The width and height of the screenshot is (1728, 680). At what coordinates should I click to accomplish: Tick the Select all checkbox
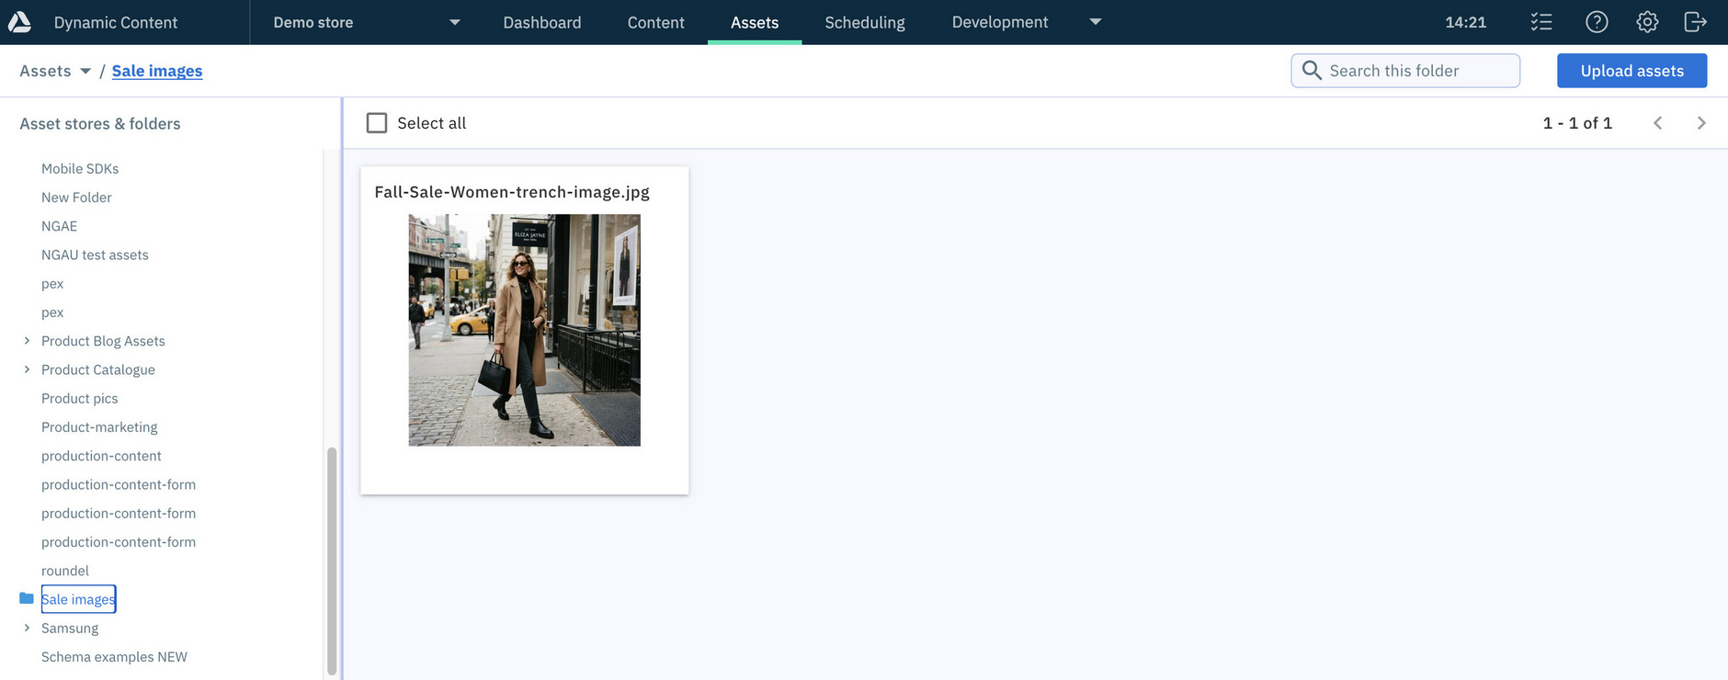click(377, 123)
